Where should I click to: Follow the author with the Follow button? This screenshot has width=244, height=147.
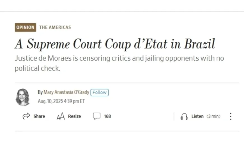pyautogui.click(x=100, y=92)
